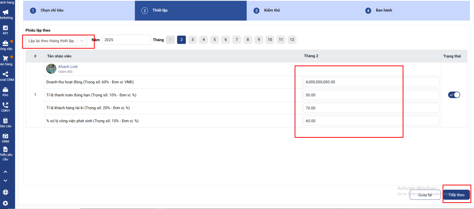
Task: Open the Công việc briefcase icon
Action: (x=5, y=43)
